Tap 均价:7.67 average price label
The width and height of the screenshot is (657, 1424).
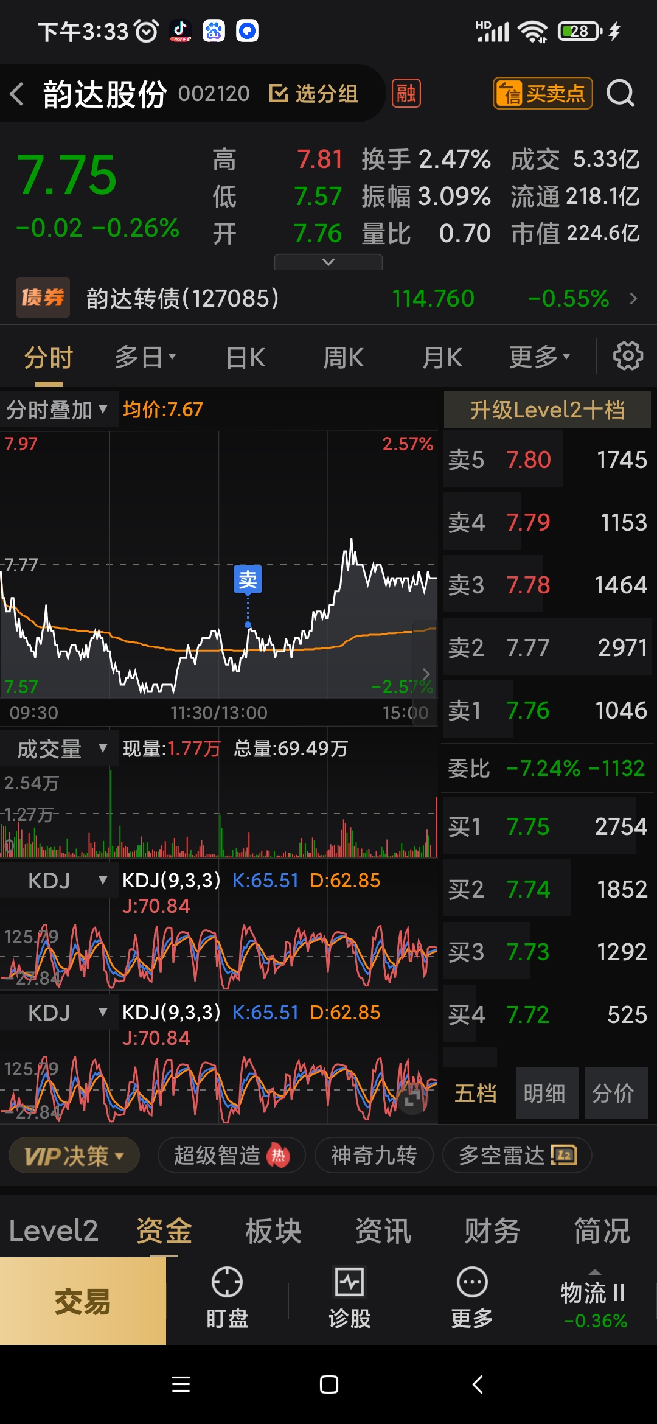(x=162, y=410)
